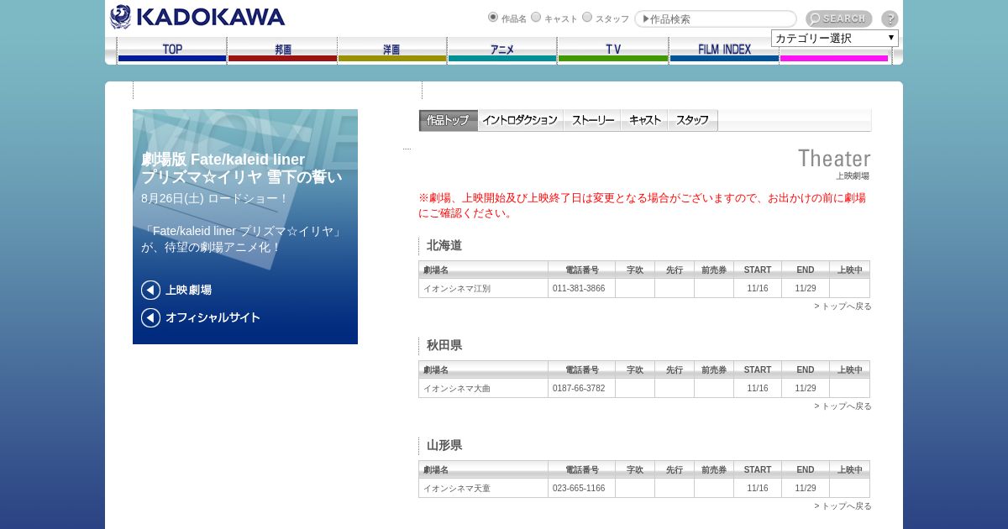1008x529 pixels.
Task: Select theater name イオンシネマ天童
Action: [x=457, y=488]
